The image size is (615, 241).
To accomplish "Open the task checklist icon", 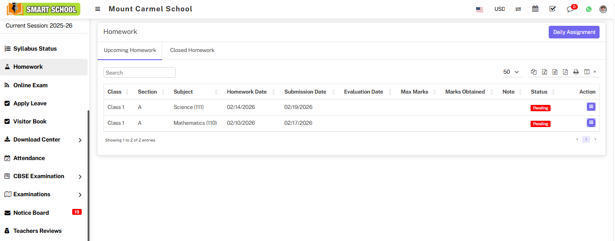I will (x=552, y=9).
